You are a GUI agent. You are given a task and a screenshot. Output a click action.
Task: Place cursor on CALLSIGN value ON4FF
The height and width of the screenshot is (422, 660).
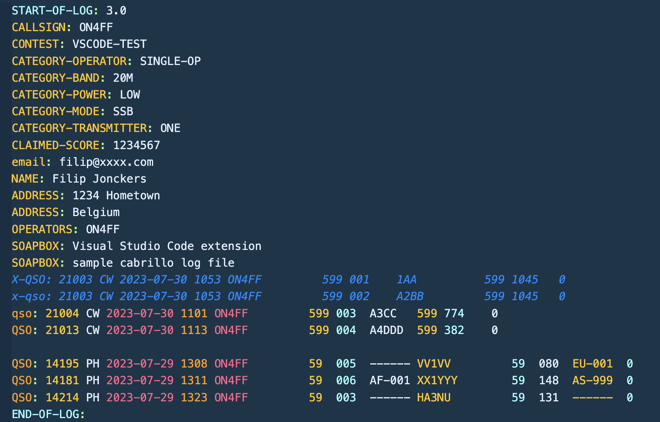[96, 27]
